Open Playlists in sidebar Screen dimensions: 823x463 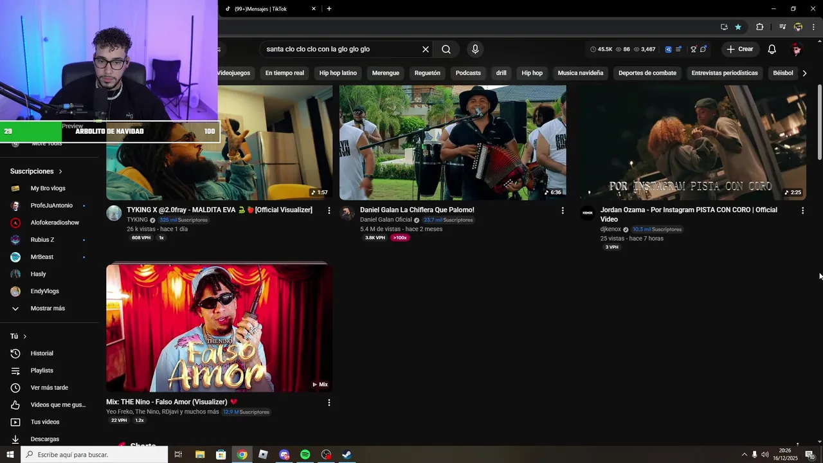tap(42, 370)
